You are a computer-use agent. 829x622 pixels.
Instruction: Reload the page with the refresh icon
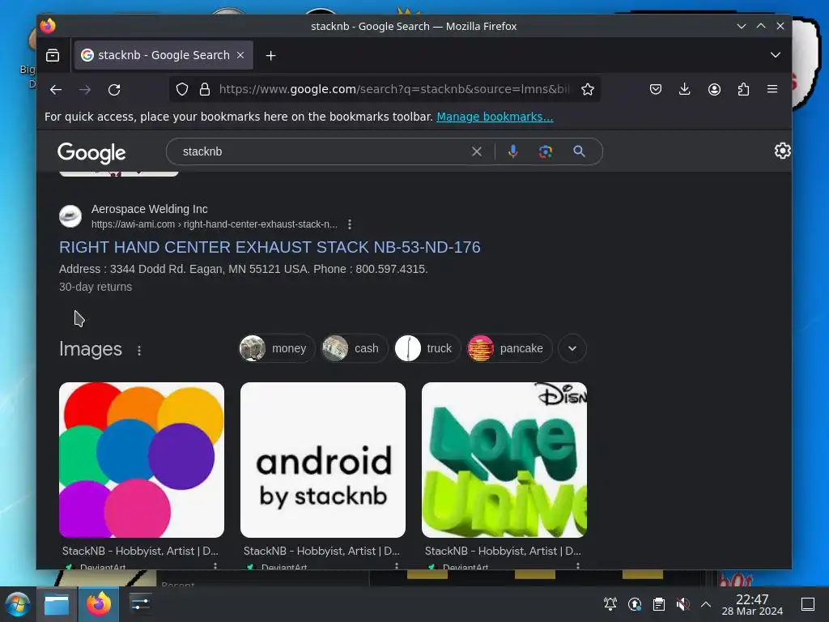click(x=114, y=89)
